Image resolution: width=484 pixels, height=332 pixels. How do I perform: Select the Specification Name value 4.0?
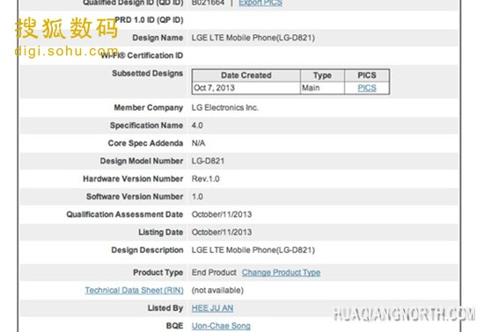pos(197,126)
